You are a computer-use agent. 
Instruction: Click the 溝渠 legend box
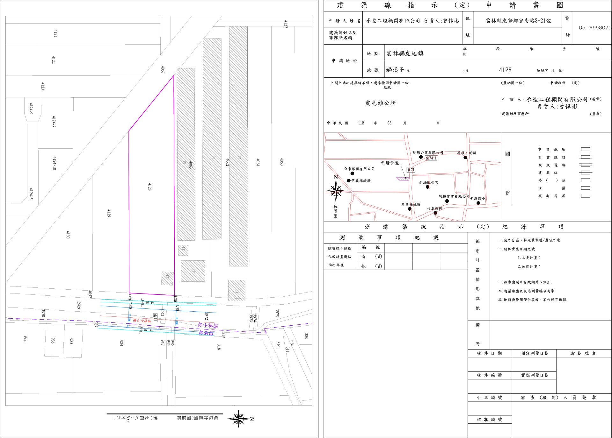[x=585, y=188]
